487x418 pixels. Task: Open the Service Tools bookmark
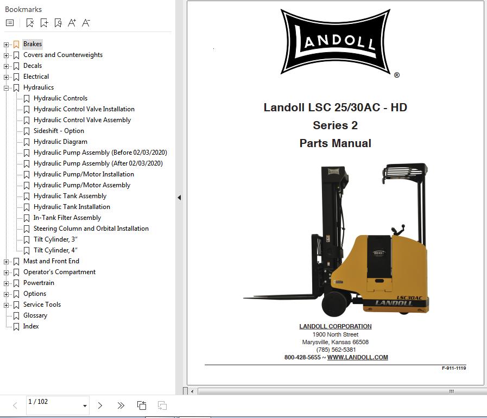point(42,305)
